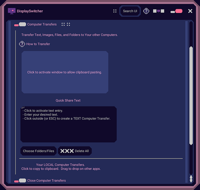This screenshot has height=190, width=200.
Task: Click the How to Transfer help icon
Action: 22,44
